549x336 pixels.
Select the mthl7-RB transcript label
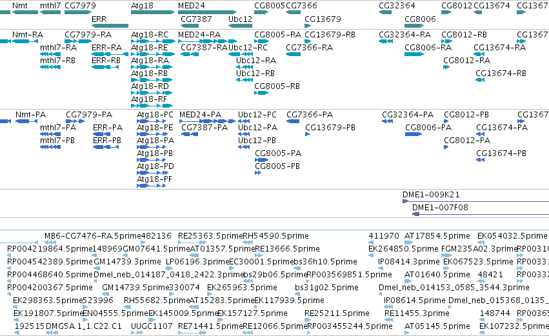click(x=57, y=61)
